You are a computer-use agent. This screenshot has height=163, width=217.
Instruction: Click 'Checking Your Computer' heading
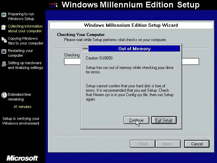coord(81,35)
